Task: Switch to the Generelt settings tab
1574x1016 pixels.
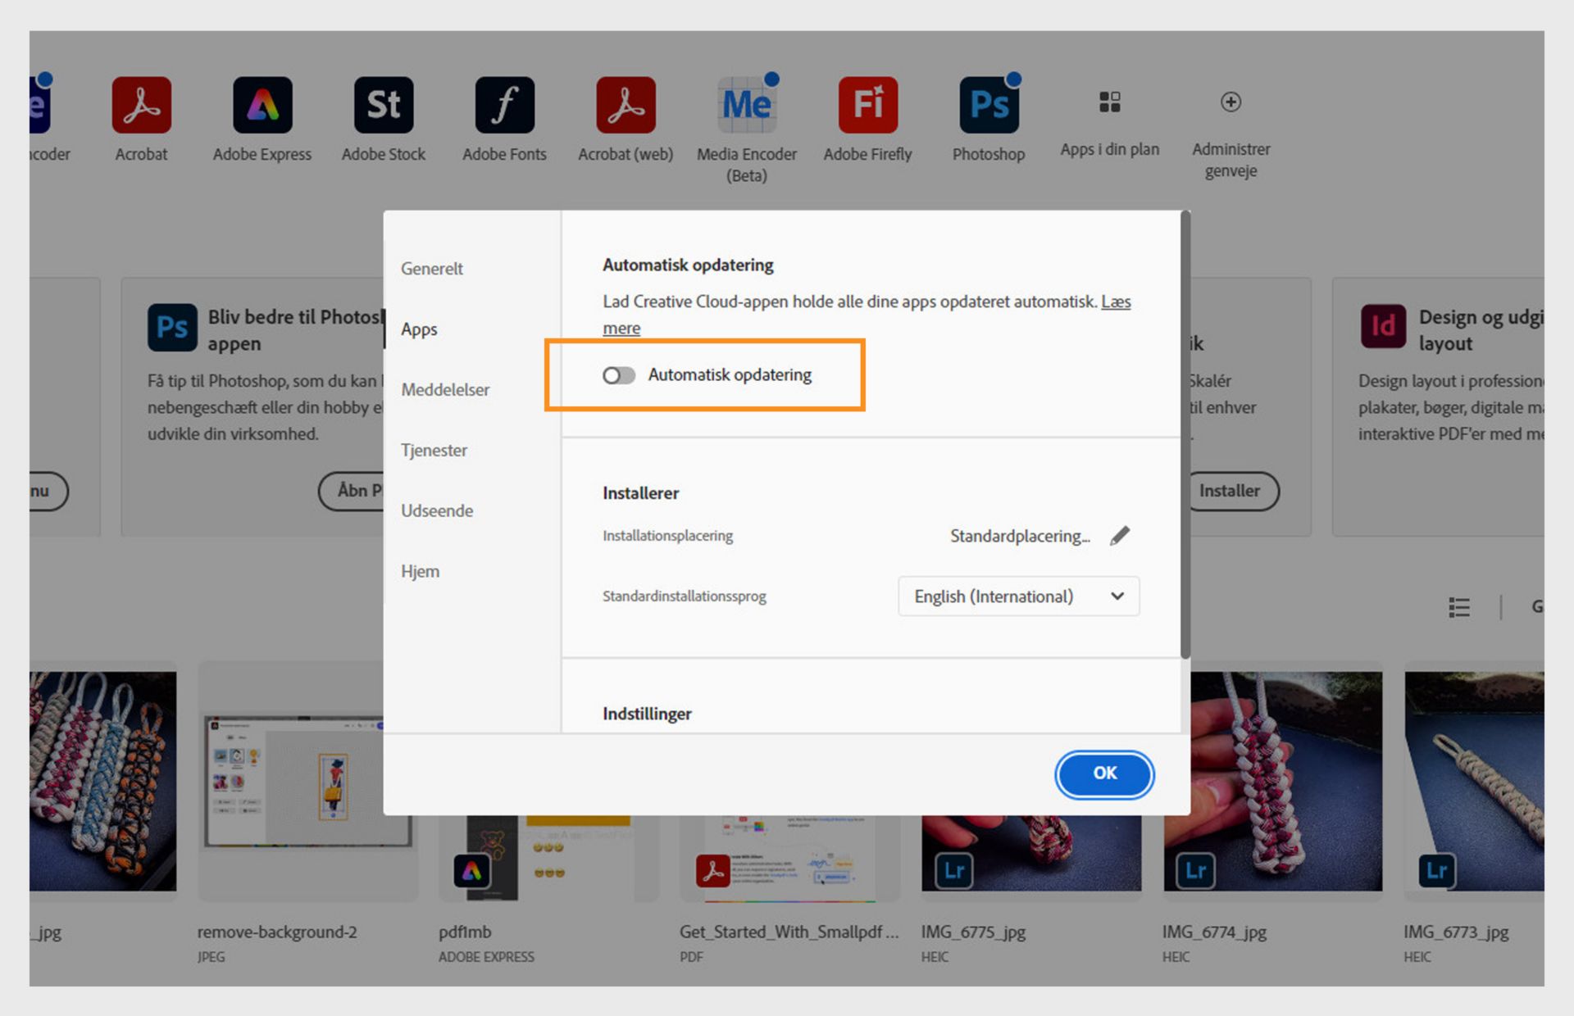Action: 432,269
